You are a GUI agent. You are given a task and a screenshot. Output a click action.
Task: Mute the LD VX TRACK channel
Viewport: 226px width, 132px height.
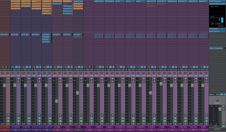pyautogui.click(x=8, y=79)
